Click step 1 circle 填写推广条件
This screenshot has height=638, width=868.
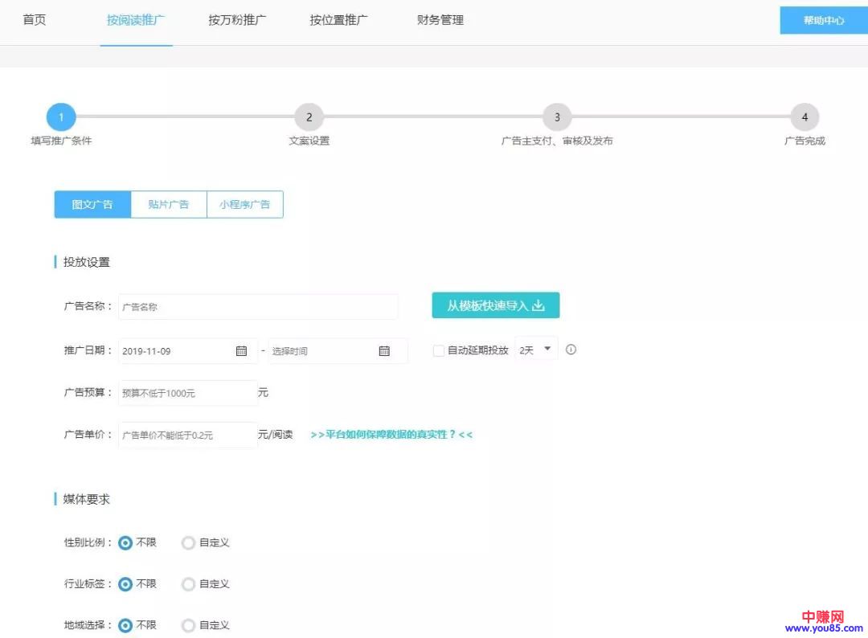[61, 117]
